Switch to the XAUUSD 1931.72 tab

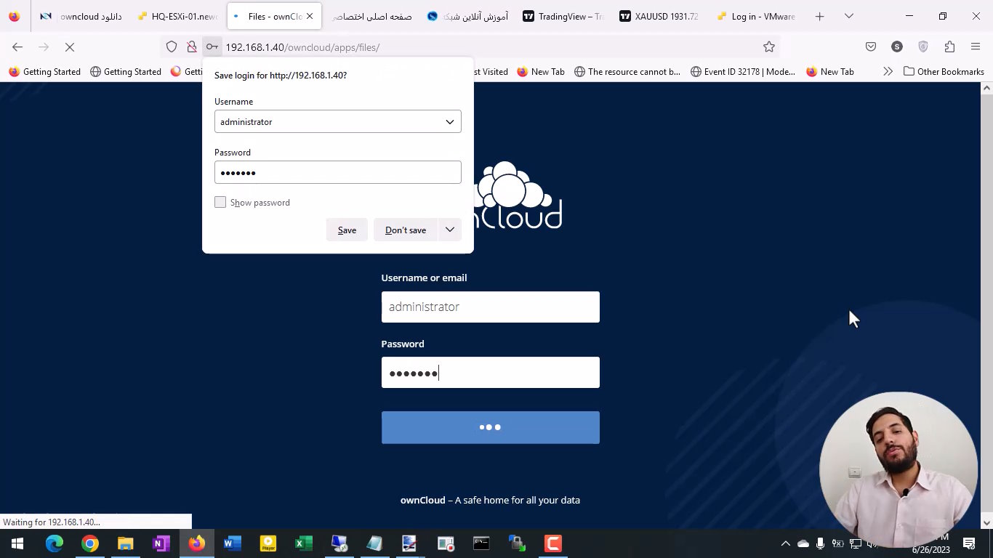click(659, 16)
